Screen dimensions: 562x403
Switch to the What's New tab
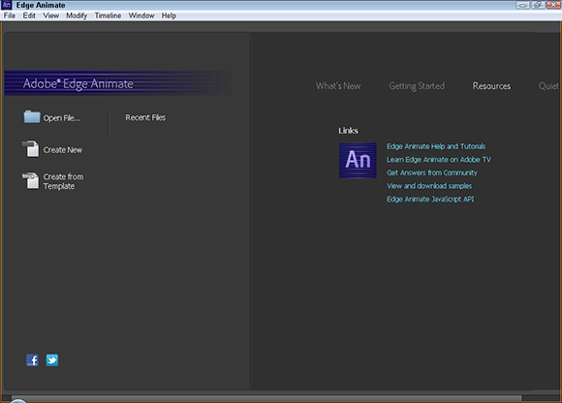coord(338,86)
